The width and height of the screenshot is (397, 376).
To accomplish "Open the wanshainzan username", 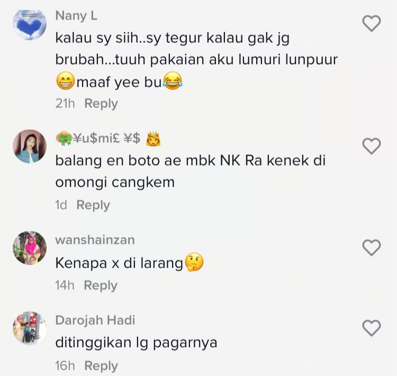I will [95, 240].
